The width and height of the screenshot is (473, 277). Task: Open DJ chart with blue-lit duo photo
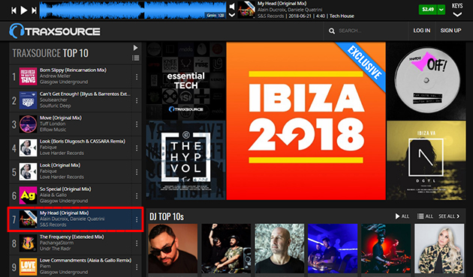[x=333, y=249]
